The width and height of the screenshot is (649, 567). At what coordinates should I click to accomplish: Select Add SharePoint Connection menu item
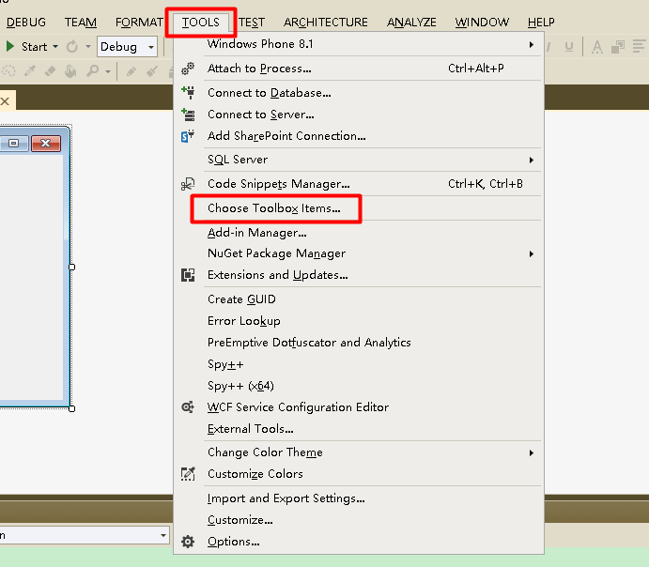pyautogui.click(x=359, y=136)
